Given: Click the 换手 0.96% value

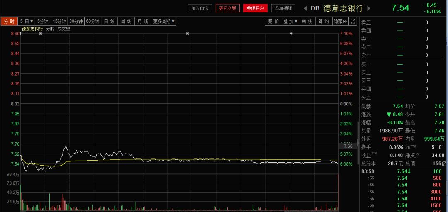Looking at the screenshot, I should click(x=396, y=147).
